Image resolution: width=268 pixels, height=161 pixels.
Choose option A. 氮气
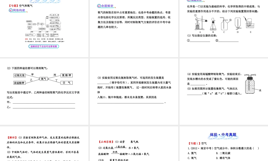pos(192,153)
